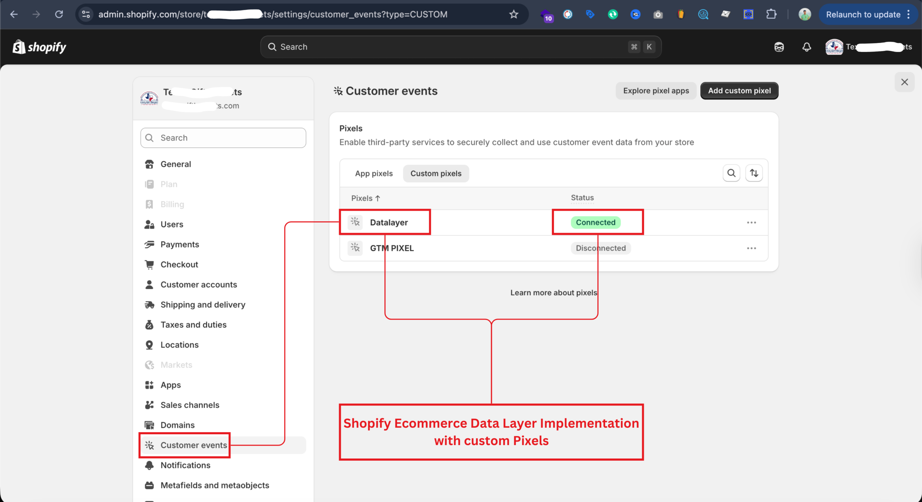The image size is (922, 502).
Task: Click the Shopify logo
Action: click(40, 47)
